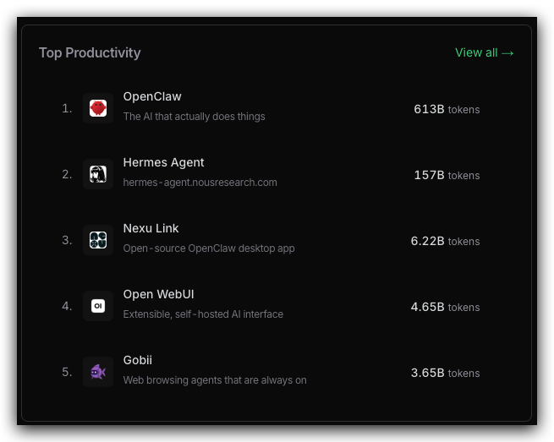Click the Nexu Link app icon
554x442 pixels.
pyautogui.click(x=98, y=240)
